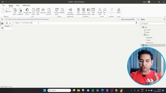Viewport: 166px width, 93px height.
Task: Select the Table tools tab
Action: [26, 5]
